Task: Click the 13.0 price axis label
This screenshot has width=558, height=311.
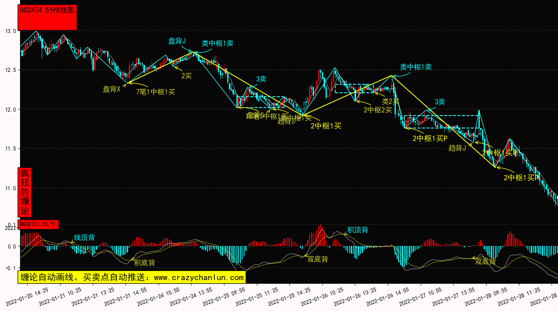Action: coord(10,31)
